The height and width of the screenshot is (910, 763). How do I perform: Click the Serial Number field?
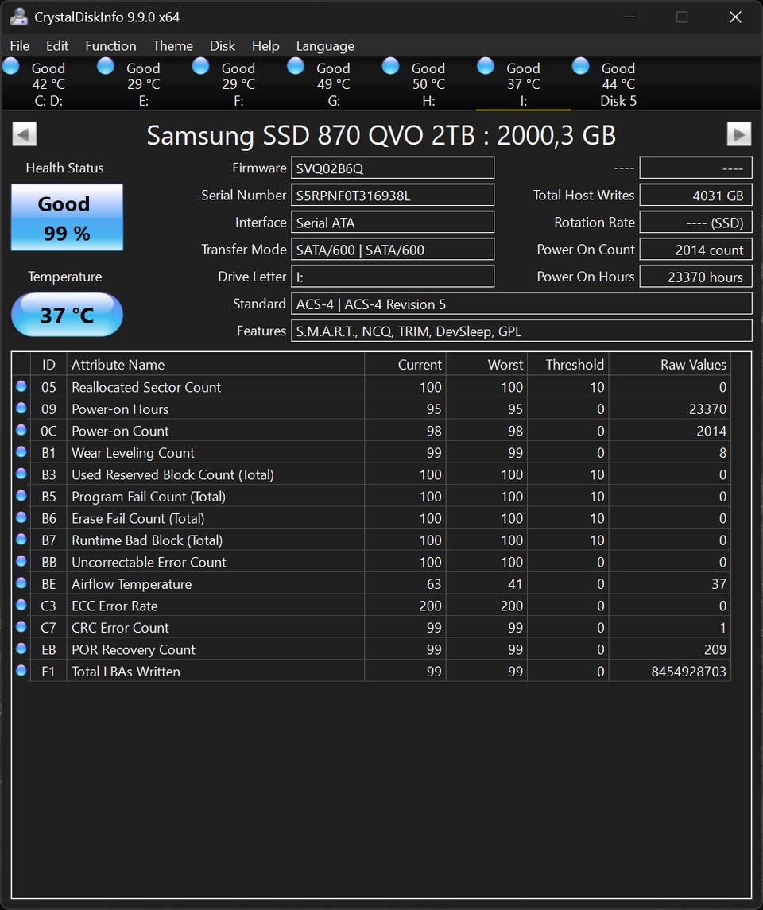click(393, 195)
